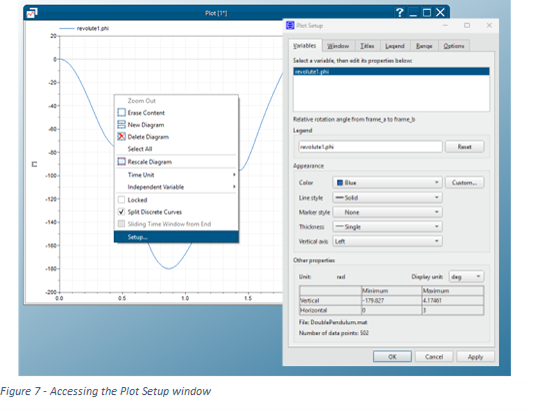
Task: Choose Rescale Diagram menu entry
Action: (176, 161)
